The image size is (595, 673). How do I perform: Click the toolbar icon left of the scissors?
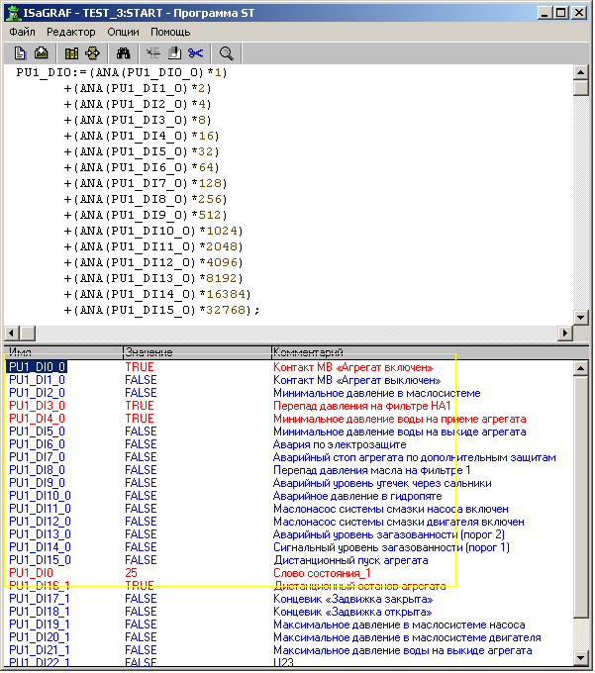pos(174,53)
